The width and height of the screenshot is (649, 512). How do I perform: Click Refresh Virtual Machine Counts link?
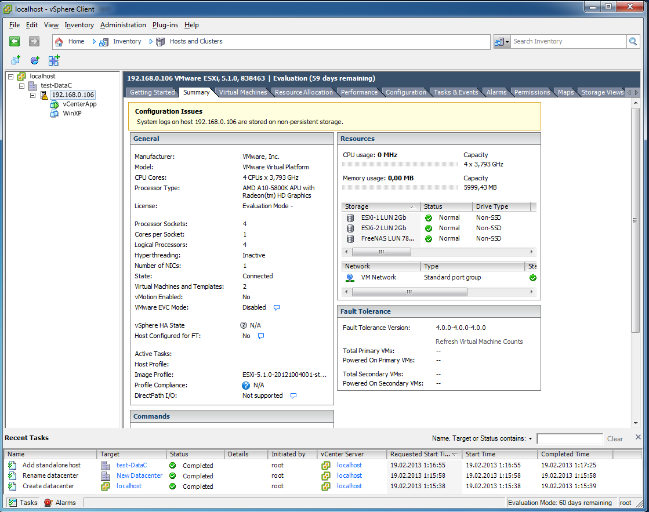tap(479, 342)
